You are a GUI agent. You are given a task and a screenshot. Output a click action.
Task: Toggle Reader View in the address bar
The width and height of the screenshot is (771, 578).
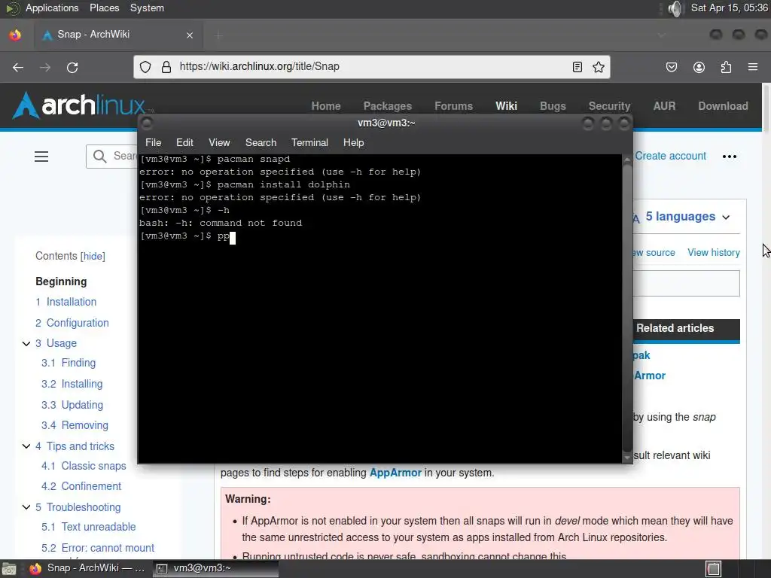[577, 67]
